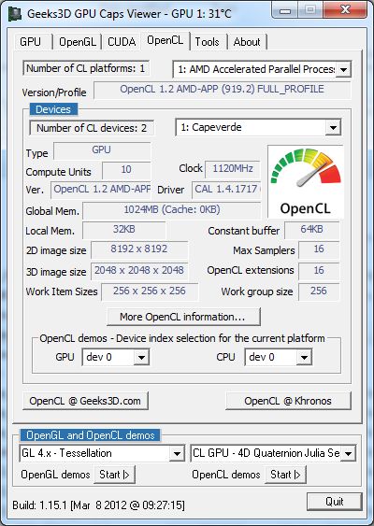Start the OpenGL demo
Viewport: 374px width, 526px height.
point(114,475)
